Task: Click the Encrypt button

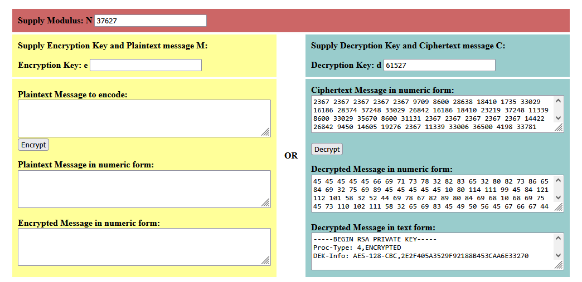Action: point(33,145)
